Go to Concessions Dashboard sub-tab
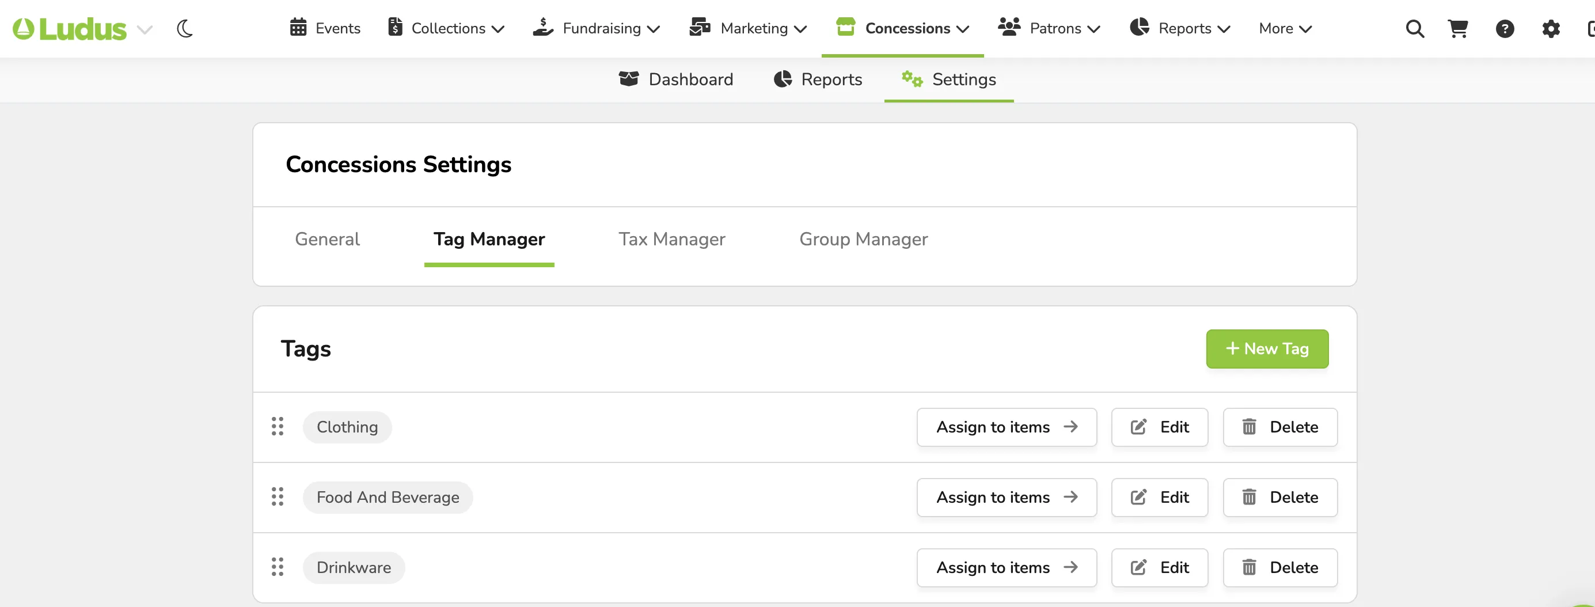The width and height of the screenshot is (1595, 607). pos(675,79)
